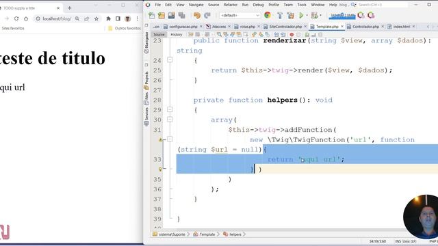Open the File menu

pyautogui.click(x=158, y=5)
